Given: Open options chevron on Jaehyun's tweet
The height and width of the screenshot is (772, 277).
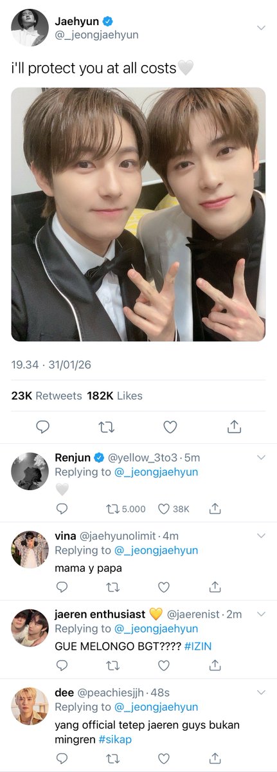Looking at the screenshot, I should [x=261, y=28].
